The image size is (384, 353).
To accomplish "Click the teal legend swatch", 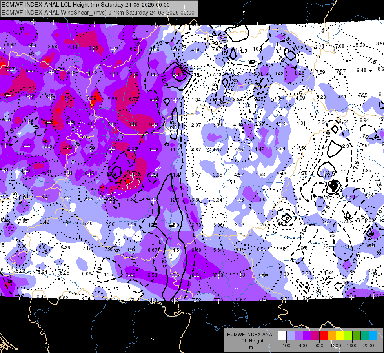I will [x=365, y=336].
